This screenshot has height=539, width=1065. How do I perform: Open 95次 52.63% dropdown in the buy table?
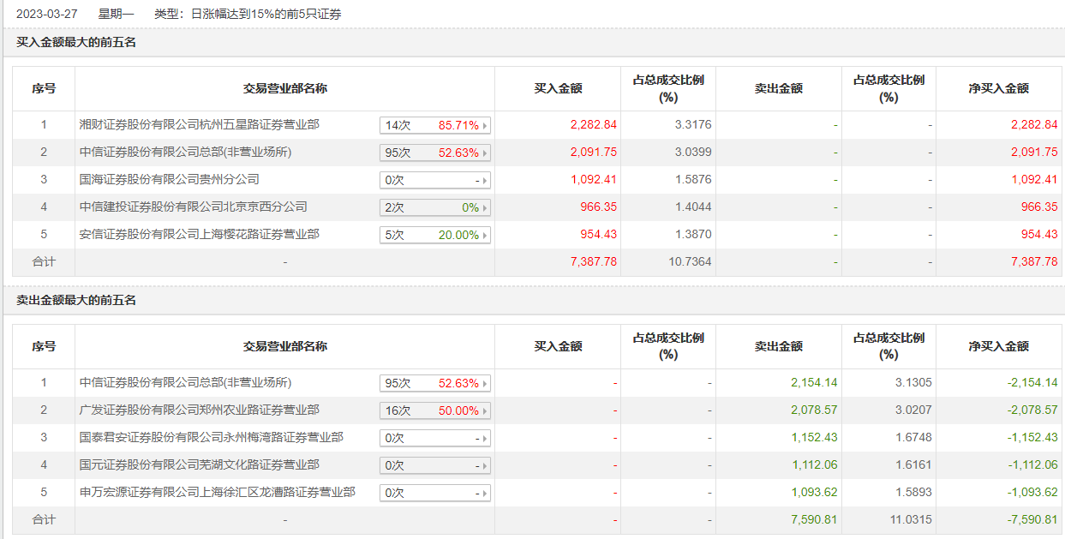tap(435, 153)
